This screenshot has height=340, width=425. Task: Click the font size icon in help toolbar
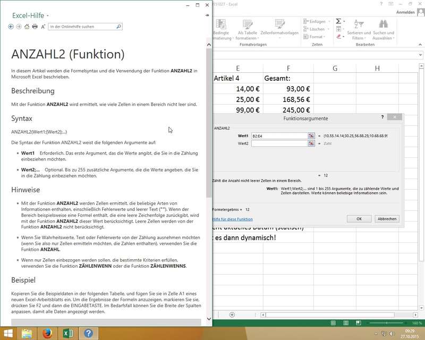click(x=43, y=26)
